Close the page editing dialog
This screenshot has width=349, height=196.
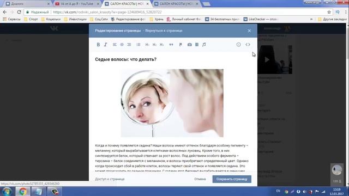[249, 30]
